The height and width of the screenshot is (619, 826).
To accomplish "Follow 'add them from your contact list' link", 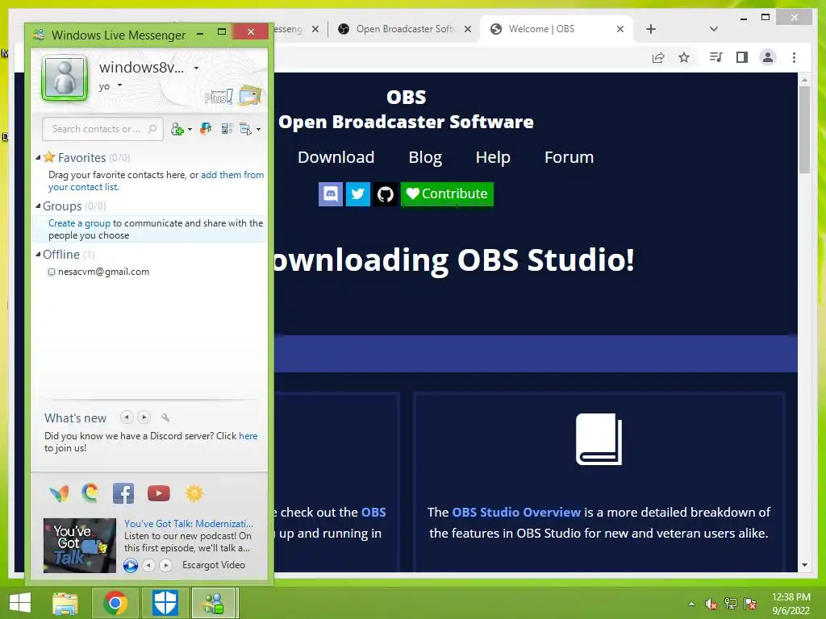I will pos(156,181).
